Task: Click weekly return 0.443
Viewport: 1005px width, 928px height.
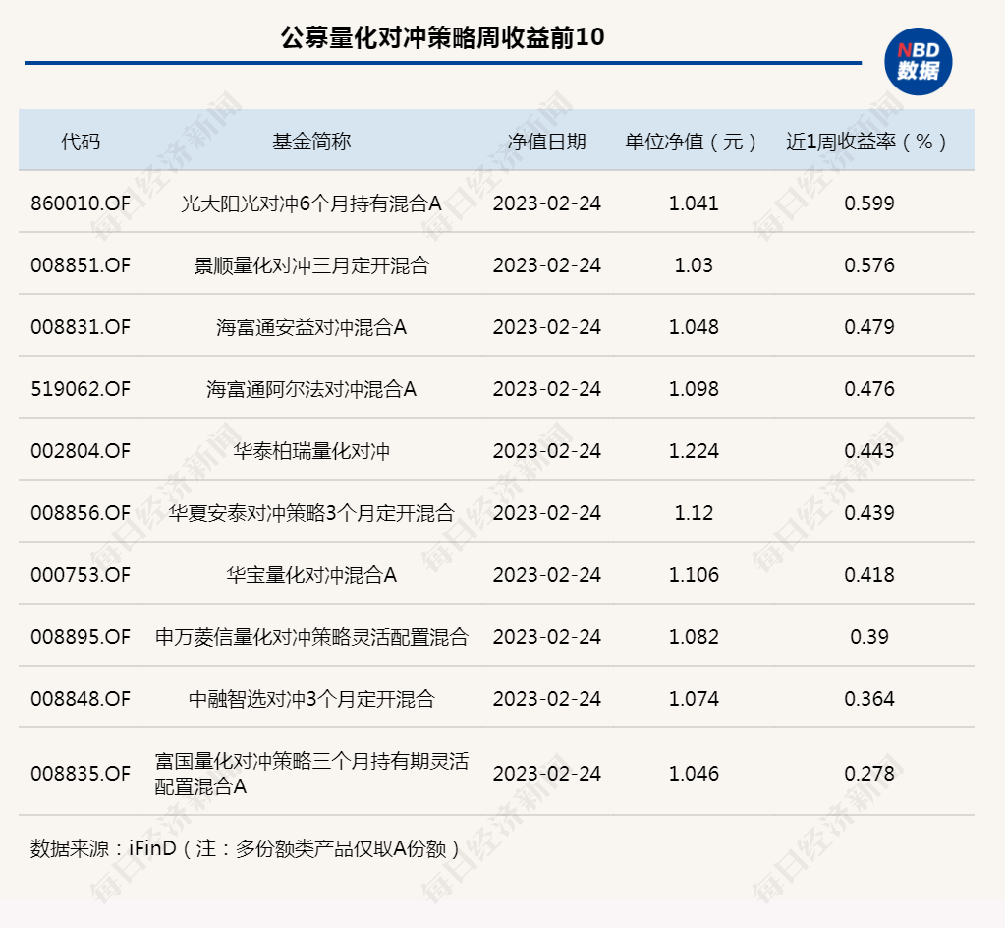Action: (869, 451)
